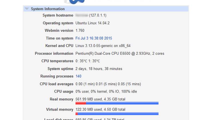
Task: Open the Time on system date link
Action: [x=93, y=38]
